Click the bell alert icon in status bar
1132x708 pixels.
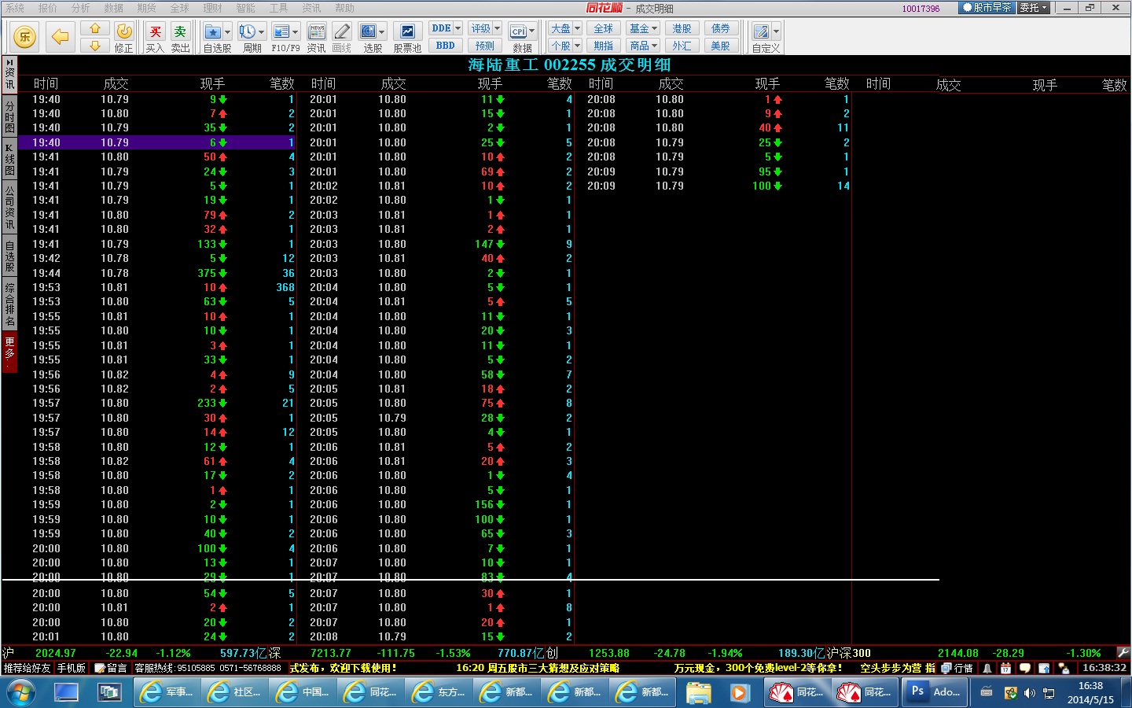click(987, 668)
